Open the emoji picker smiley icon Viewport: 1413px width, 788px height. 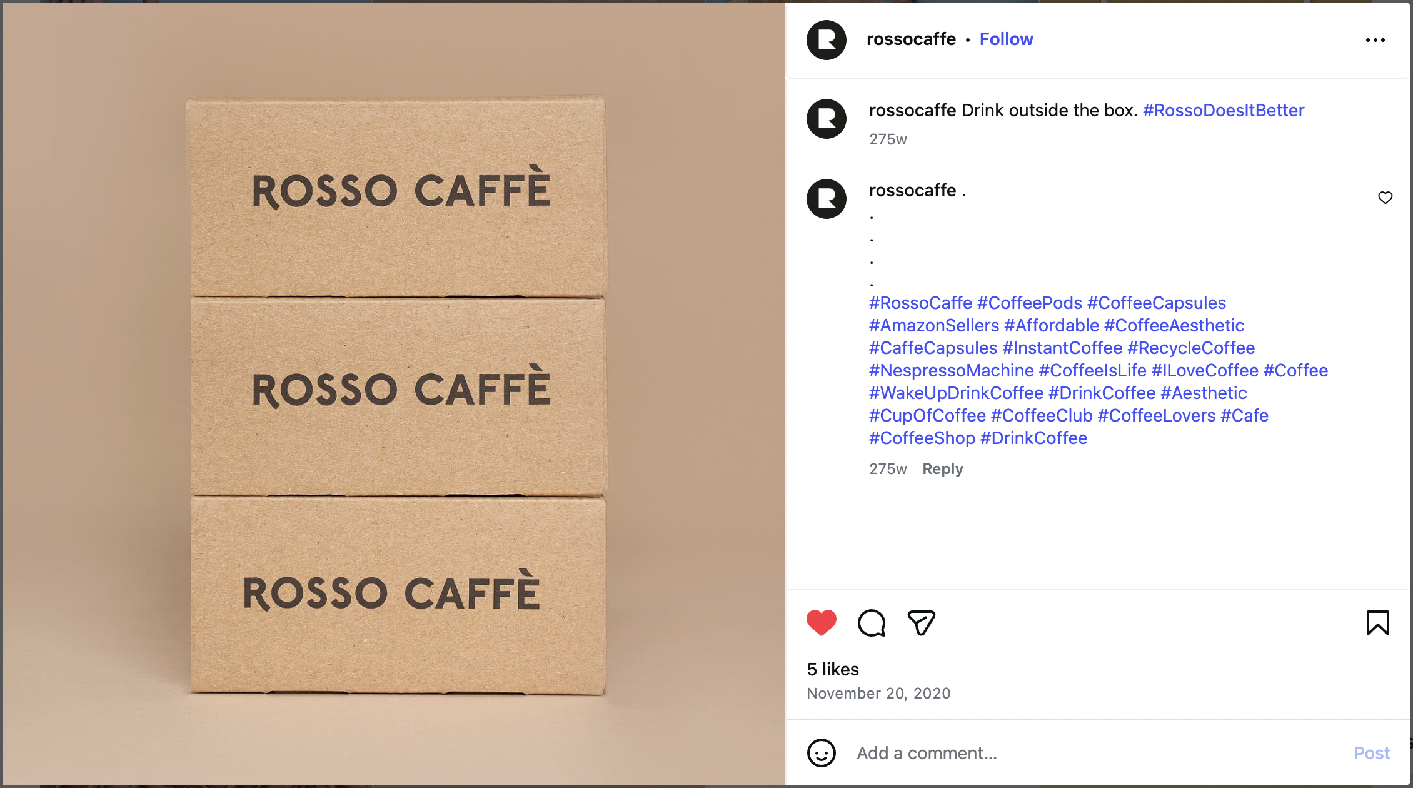tap(821, 753)
